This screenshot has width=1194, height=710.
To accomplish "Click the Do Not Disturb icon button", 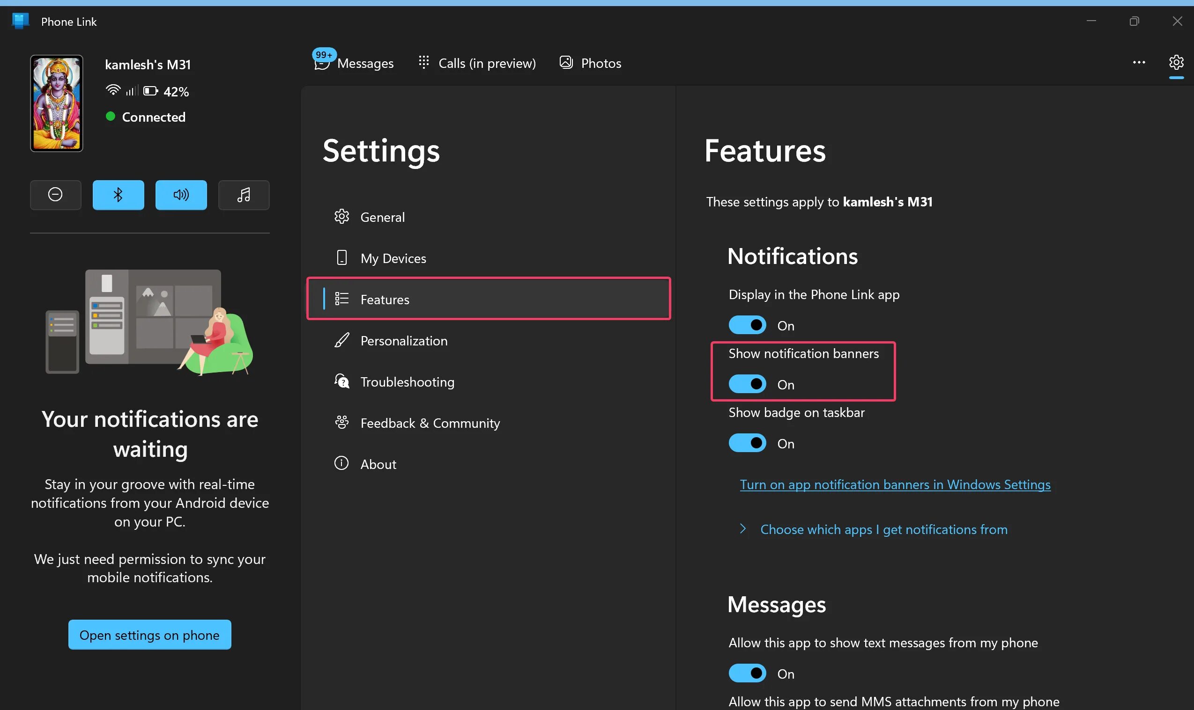I will click(56, 195).
